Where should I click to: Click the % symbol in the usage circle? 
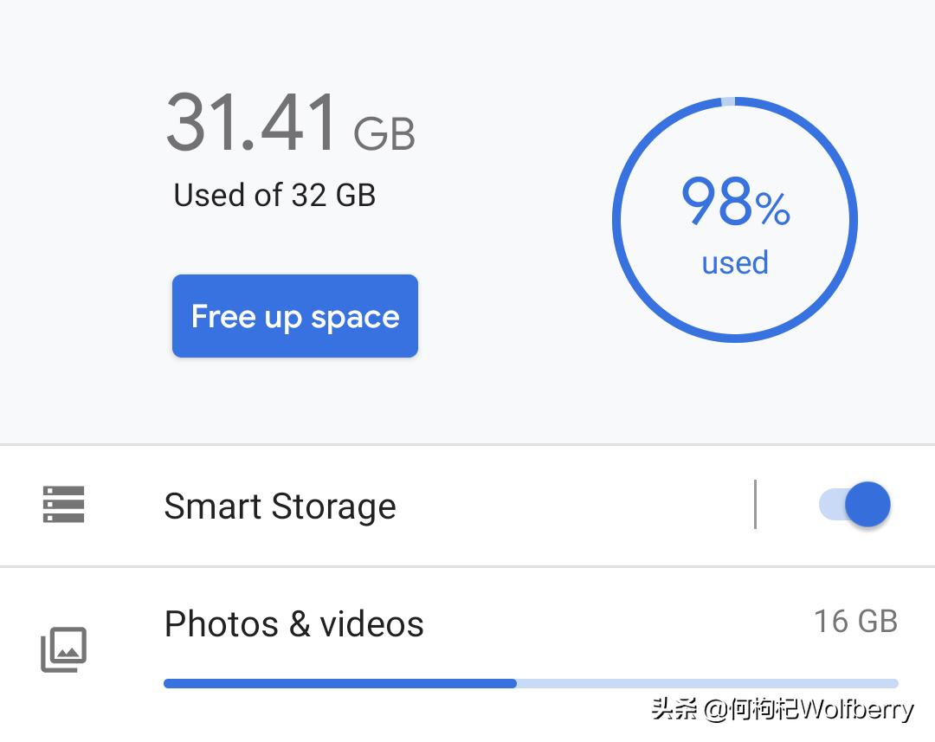tap(772, 209)
